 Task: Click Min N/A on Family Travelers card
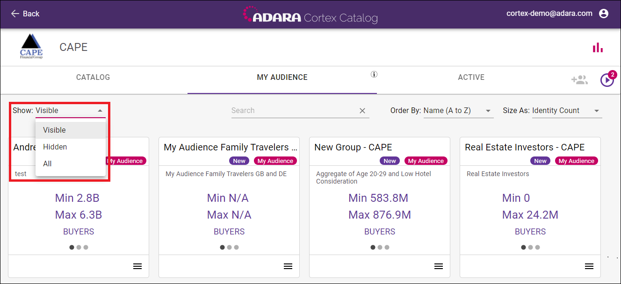228,198
